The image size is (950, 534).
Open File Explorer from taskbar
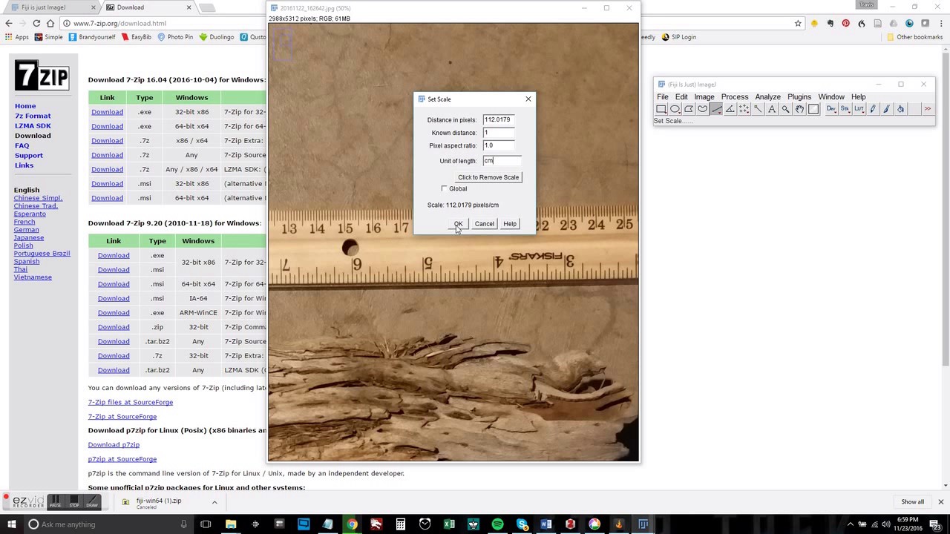[231, 524]
